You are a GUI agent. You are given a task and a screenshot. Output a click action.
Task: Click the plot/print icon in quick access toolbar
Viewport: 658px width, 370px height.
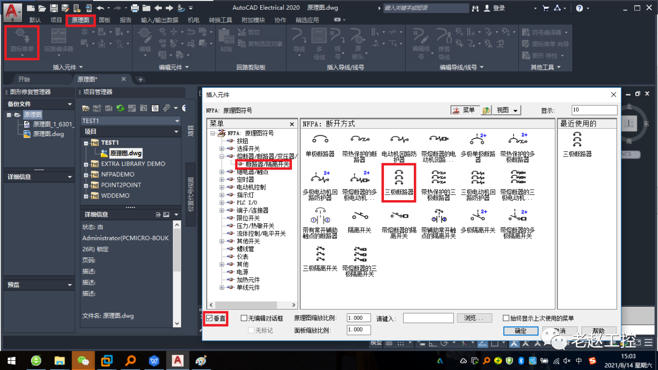(135, 8)
